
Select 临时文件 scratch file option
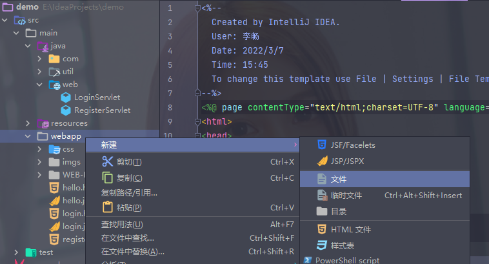coord(385,196)
